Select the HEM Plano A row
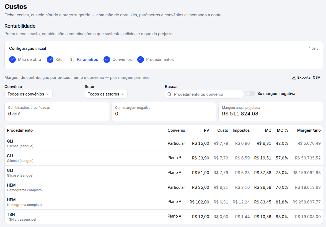 164,202
